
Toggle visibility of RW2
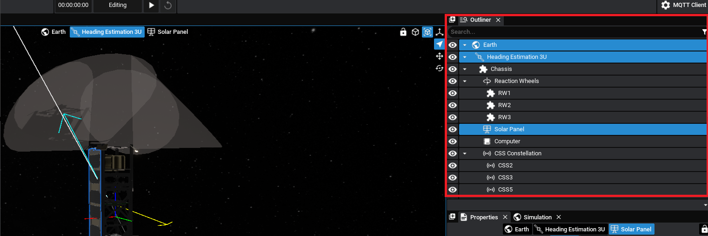tap(453, 105)
